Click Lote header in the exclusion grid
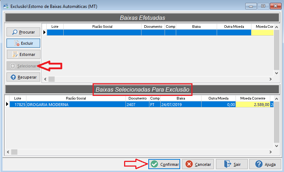Image resolution: width=284 pixels, height=172 pixels. (x=18, y=98)
